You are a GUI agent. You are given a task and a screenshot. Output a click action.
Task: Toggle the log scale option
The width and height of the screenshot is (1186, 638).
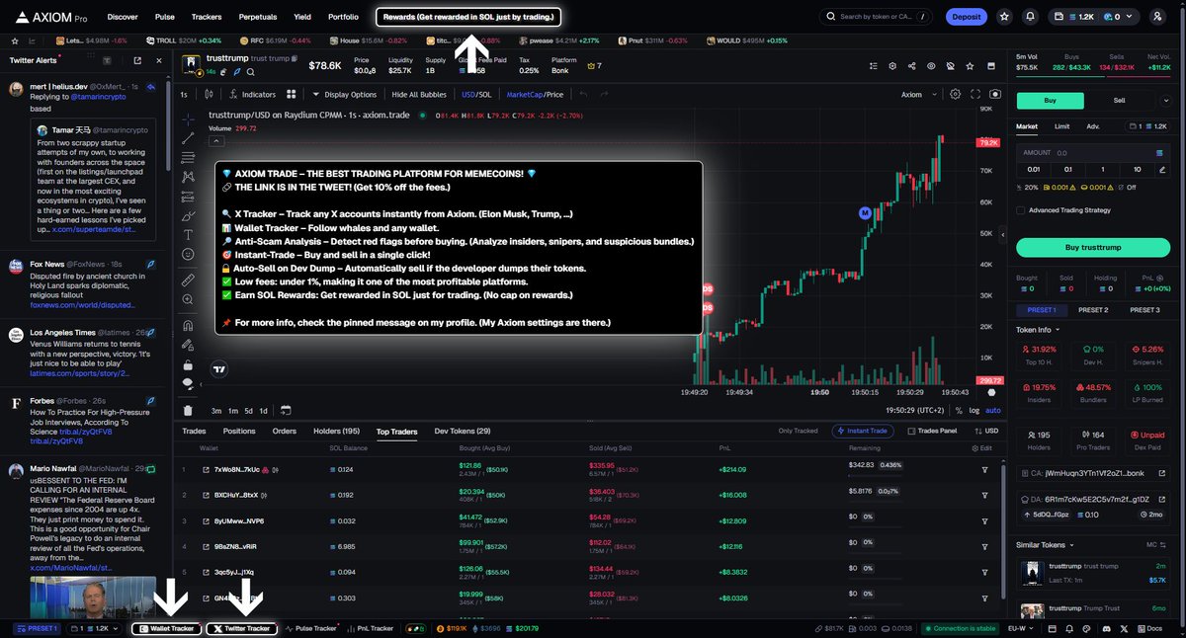point(975,410)
